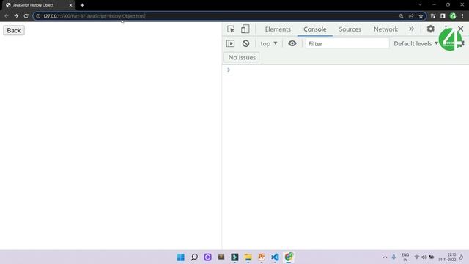Select the inspect element picker icon
Image resolution: width=469 pixels, height=264 pixels.
231,29
